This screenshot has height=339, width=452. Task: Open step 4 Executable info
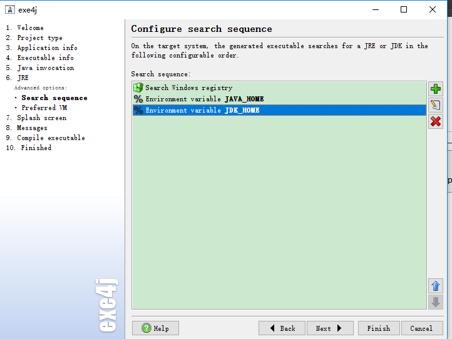[x=40, y=58]
